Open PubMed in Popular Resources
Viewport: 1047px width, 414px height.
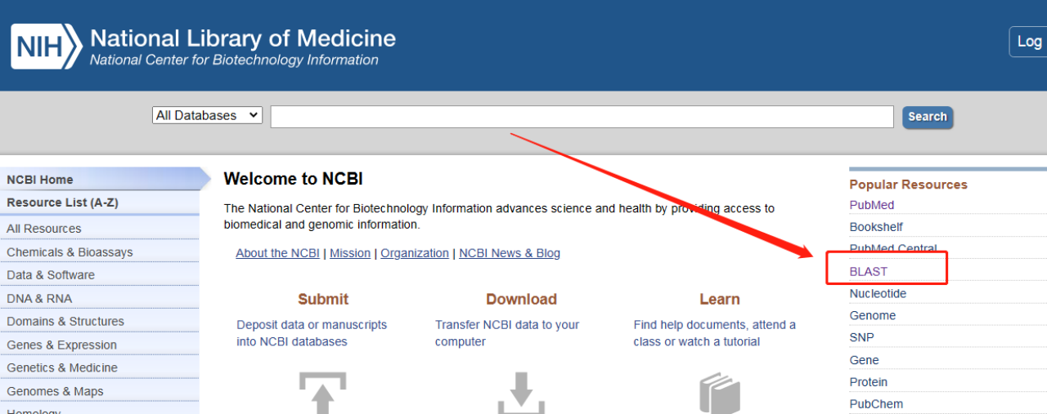click(872, 205)
